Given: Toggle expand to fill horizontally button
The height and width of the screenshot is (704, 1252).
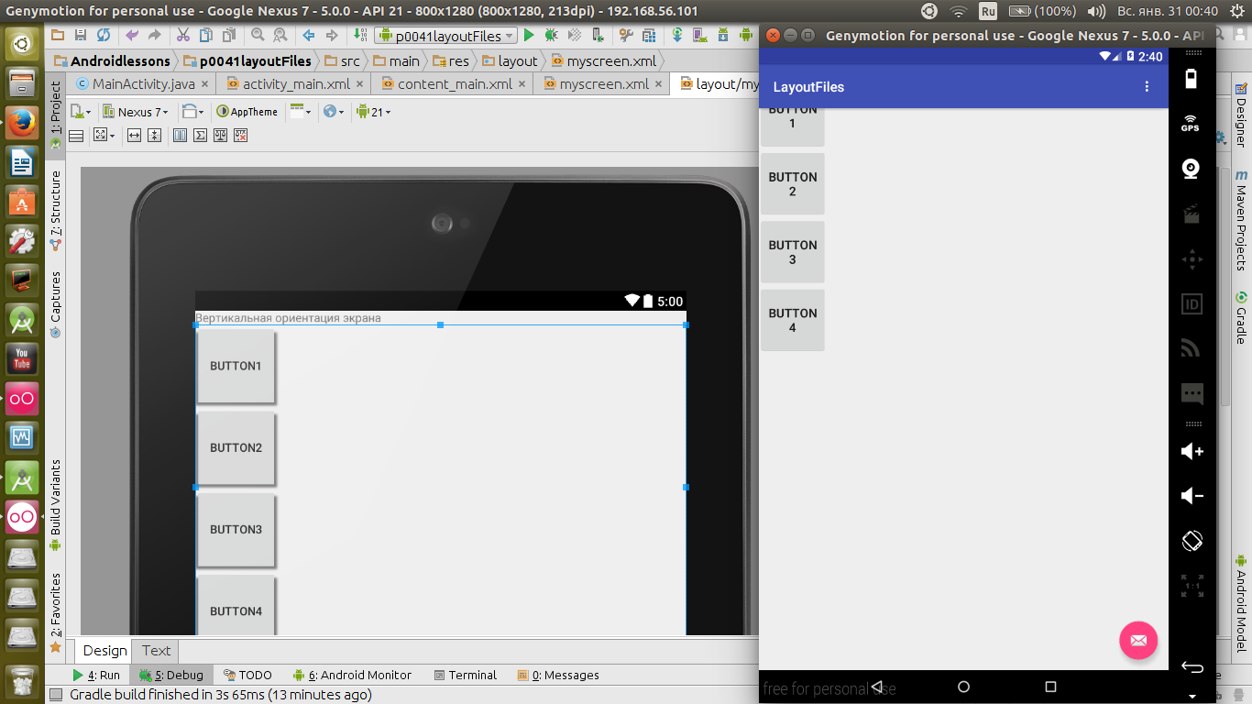Looking at the screenshot, I should 135,136.
